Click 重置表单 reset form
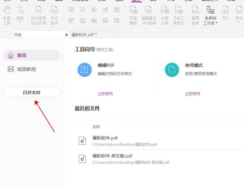 pyautogui.click(x=195, y=15)
